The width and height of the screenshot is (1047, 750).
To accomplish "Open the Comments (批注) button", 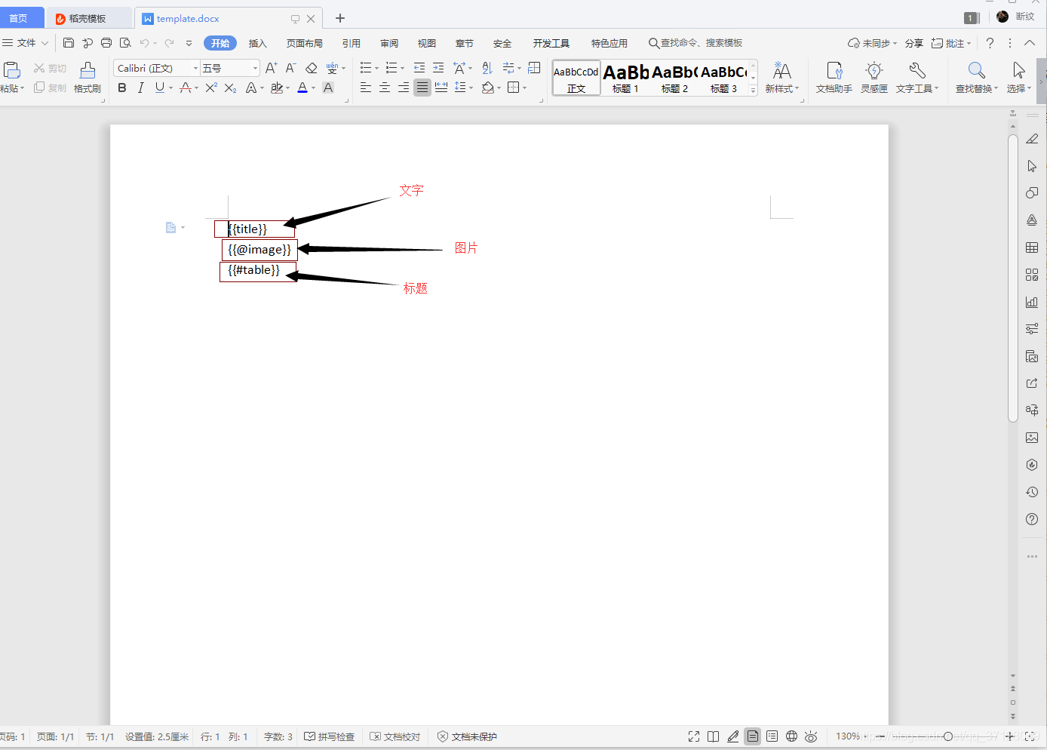I will (951, 43).
